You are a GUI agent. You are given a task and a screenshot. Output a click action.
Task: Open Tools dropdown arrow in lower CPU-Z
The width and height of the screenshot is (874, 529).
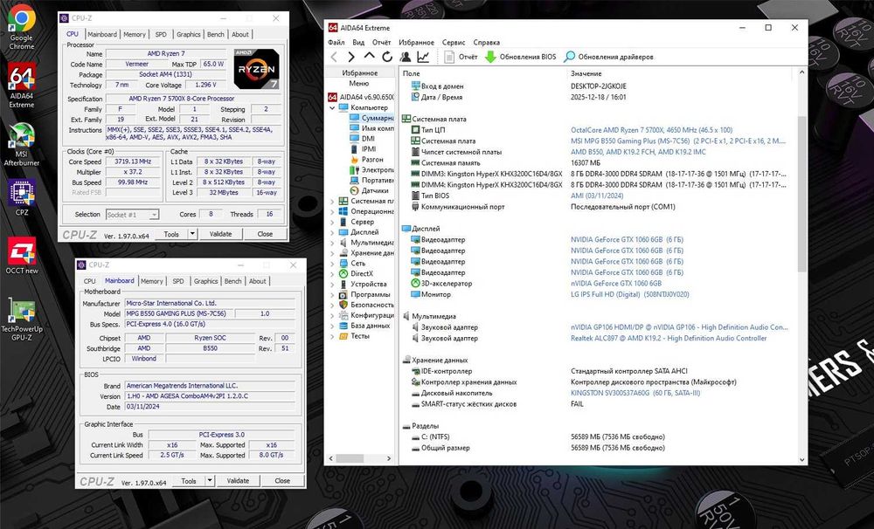pyautogui.click(x=210, y=481)
